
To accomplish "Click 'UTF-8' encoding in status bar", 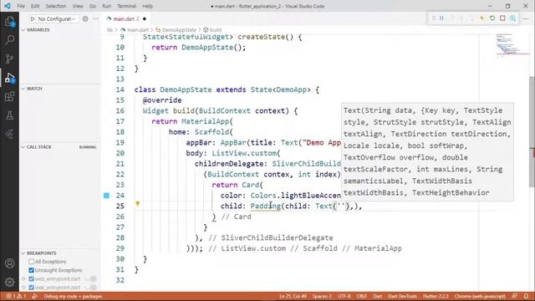I will point(344,296).
